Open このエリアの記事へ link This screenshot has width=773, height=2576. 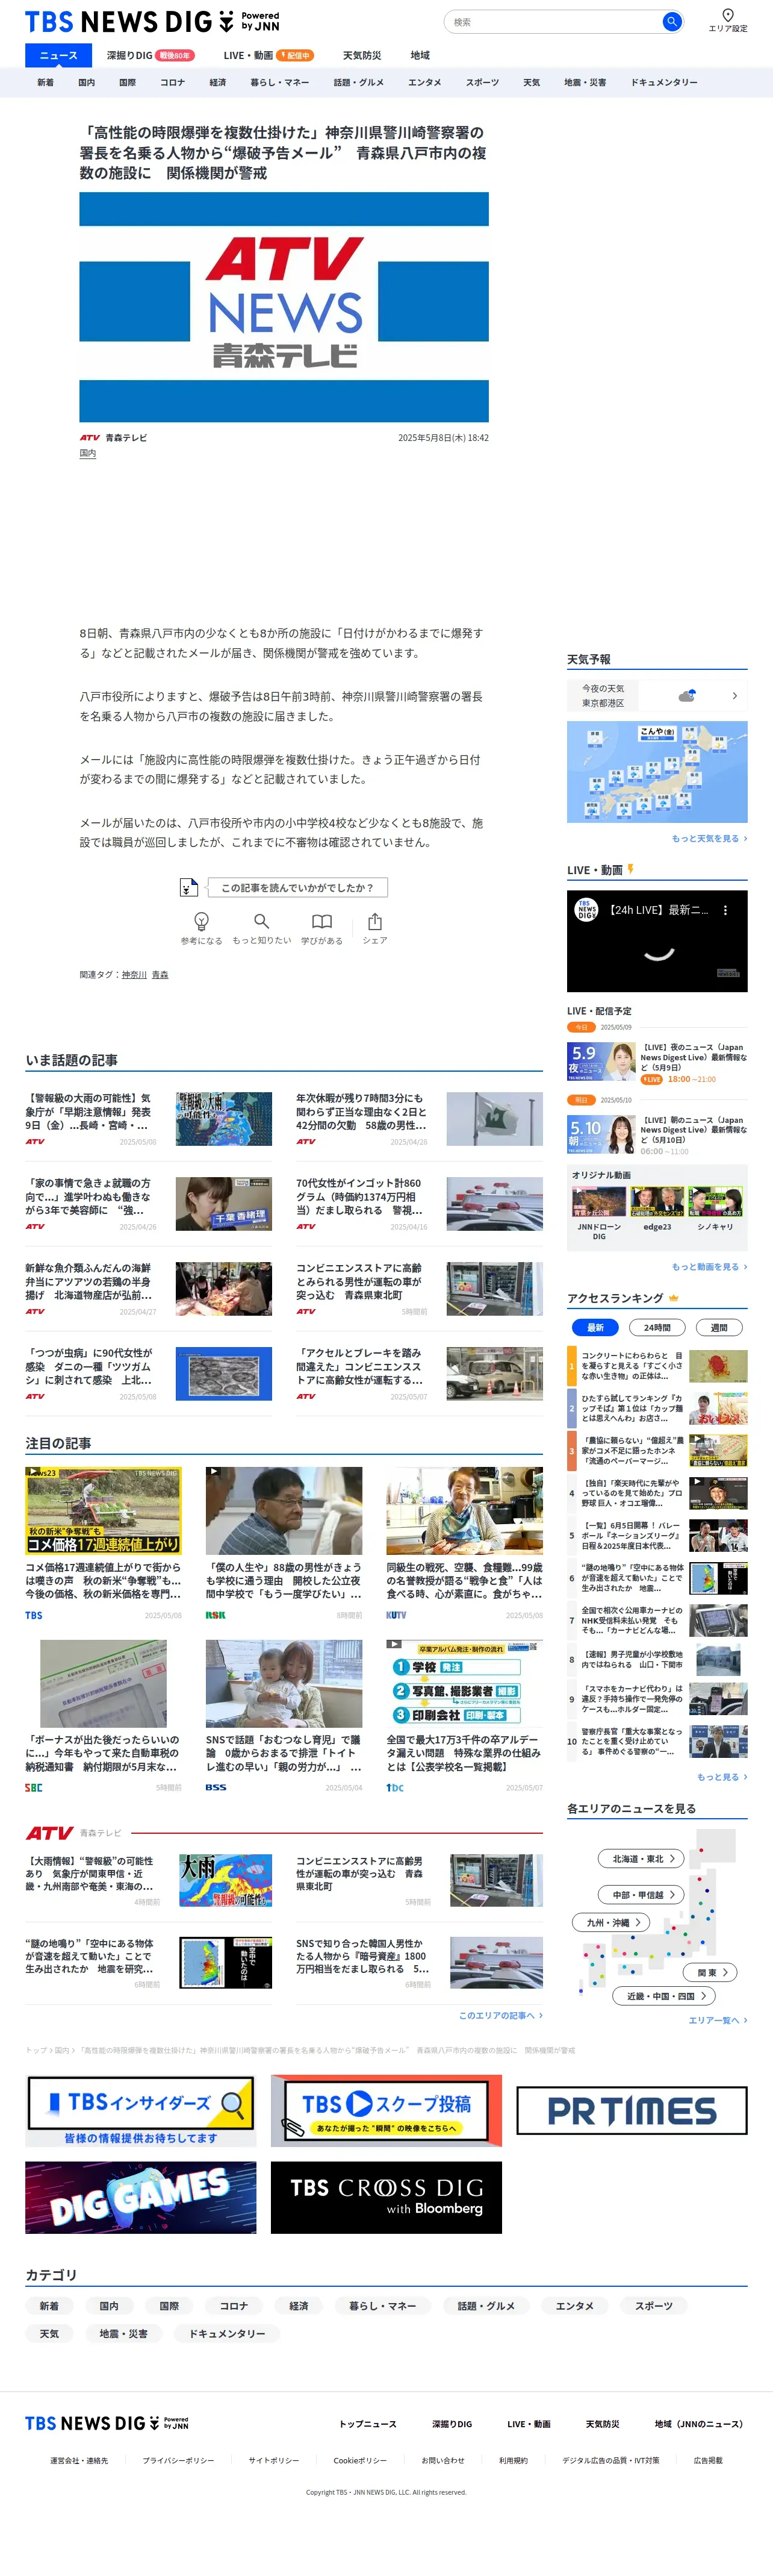(x=500, y=2015)
